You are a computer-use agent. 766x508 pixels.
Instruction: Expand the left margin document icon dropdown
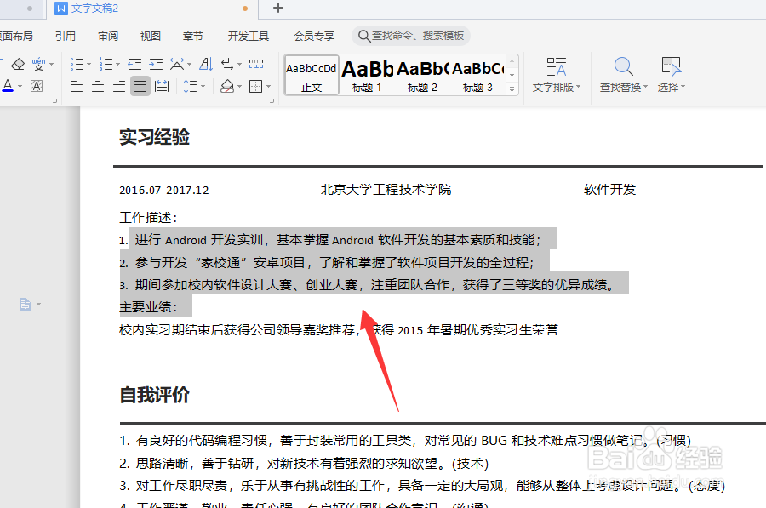(38, 305)
